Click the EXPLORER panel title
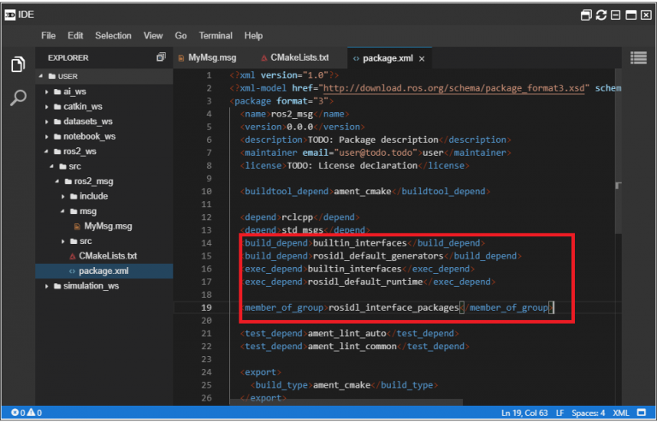The image size is (657, 422). click(68, 58)
